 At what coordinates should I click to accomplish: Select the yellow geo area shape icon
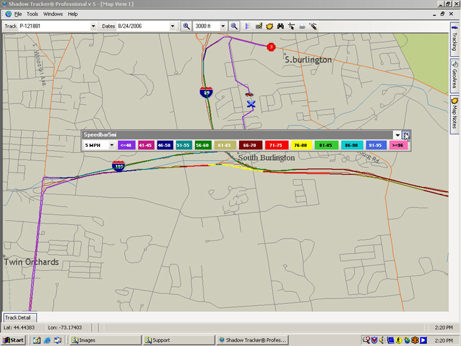click(269, 26)
